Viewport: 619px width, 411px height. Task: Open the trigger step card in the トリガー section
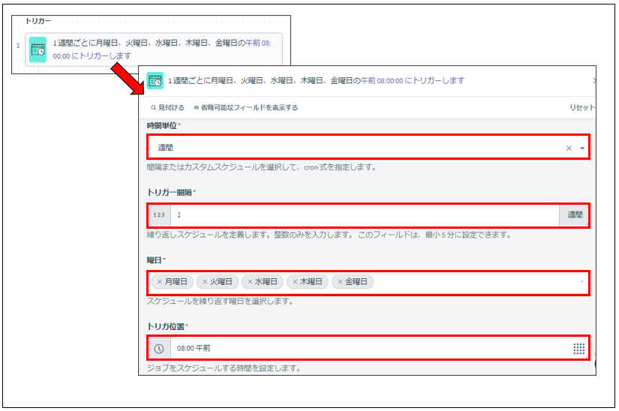point(154,49)
